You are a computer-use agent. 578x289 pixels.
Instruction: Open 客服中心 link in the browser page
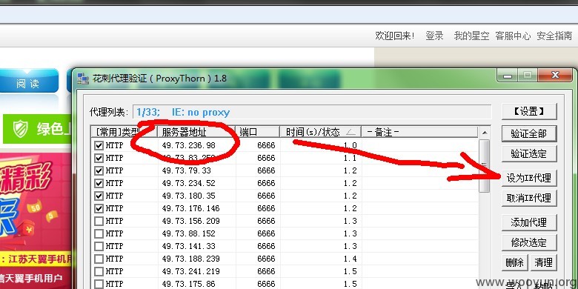pyautogui.click(x=513, y=36)
